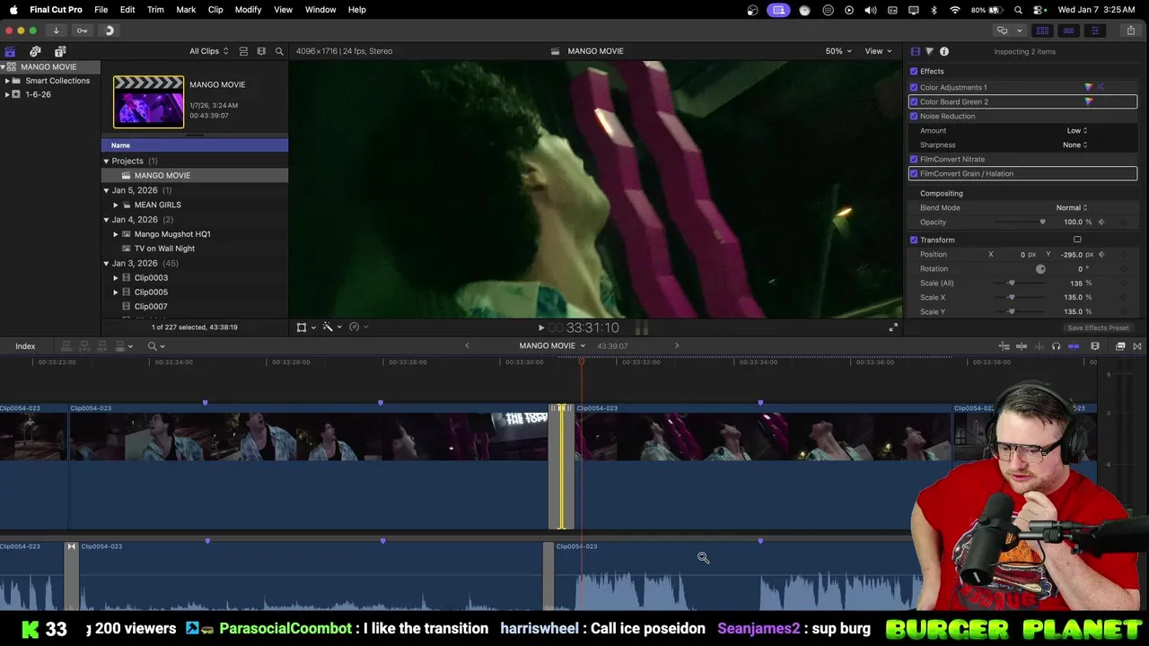This screenshot has height=646, width=1149.
Task: Uncheck Color Board Green 2 effect
Action: point(914,101)
